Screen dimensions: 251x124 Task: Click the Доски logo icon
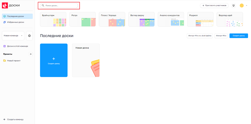click(x=5, y=5)
